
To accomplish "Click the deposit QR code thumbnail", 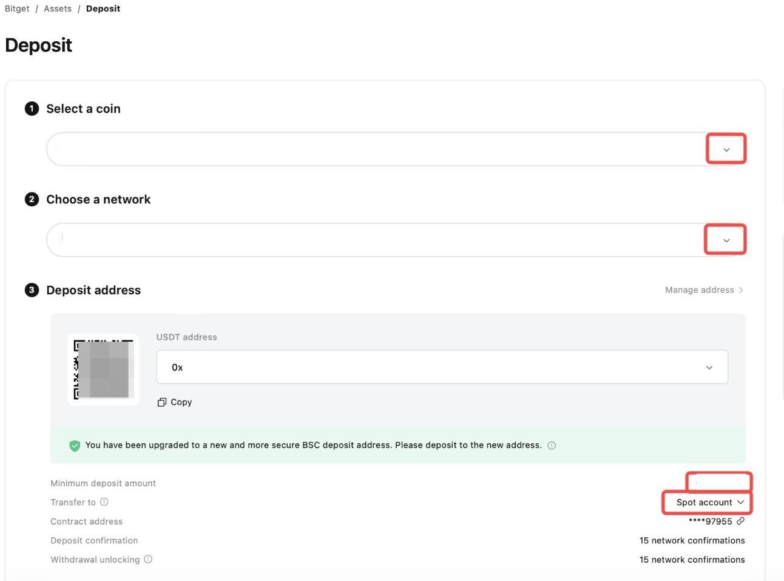I will [103, 369].
